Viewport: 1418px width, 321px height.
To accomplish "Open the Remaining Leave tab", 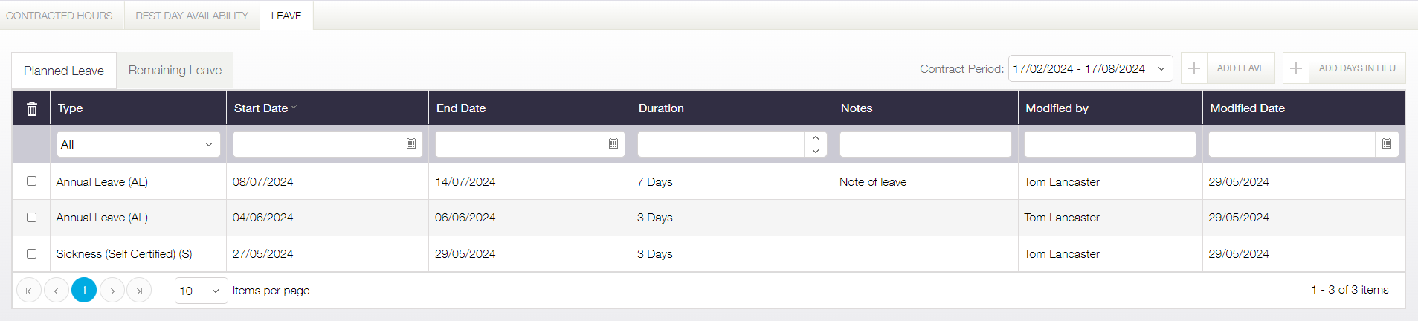I will point(175,71).
